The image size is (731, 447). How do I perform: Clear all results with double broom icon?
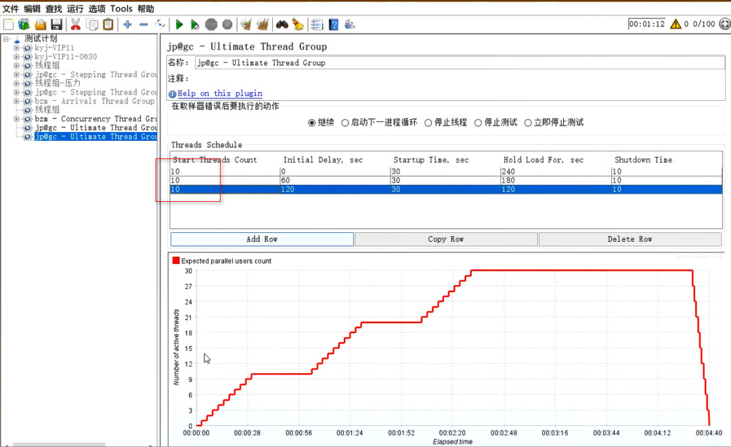point(263,24)
